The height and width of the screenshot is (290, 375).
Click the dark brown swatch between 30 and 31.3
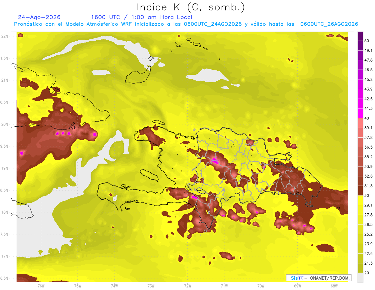pyautogui.click(x=360, y=191)
